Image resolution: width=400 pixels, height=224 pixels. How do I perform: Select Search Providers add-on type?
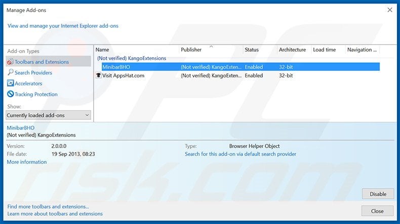coord(33,73)
